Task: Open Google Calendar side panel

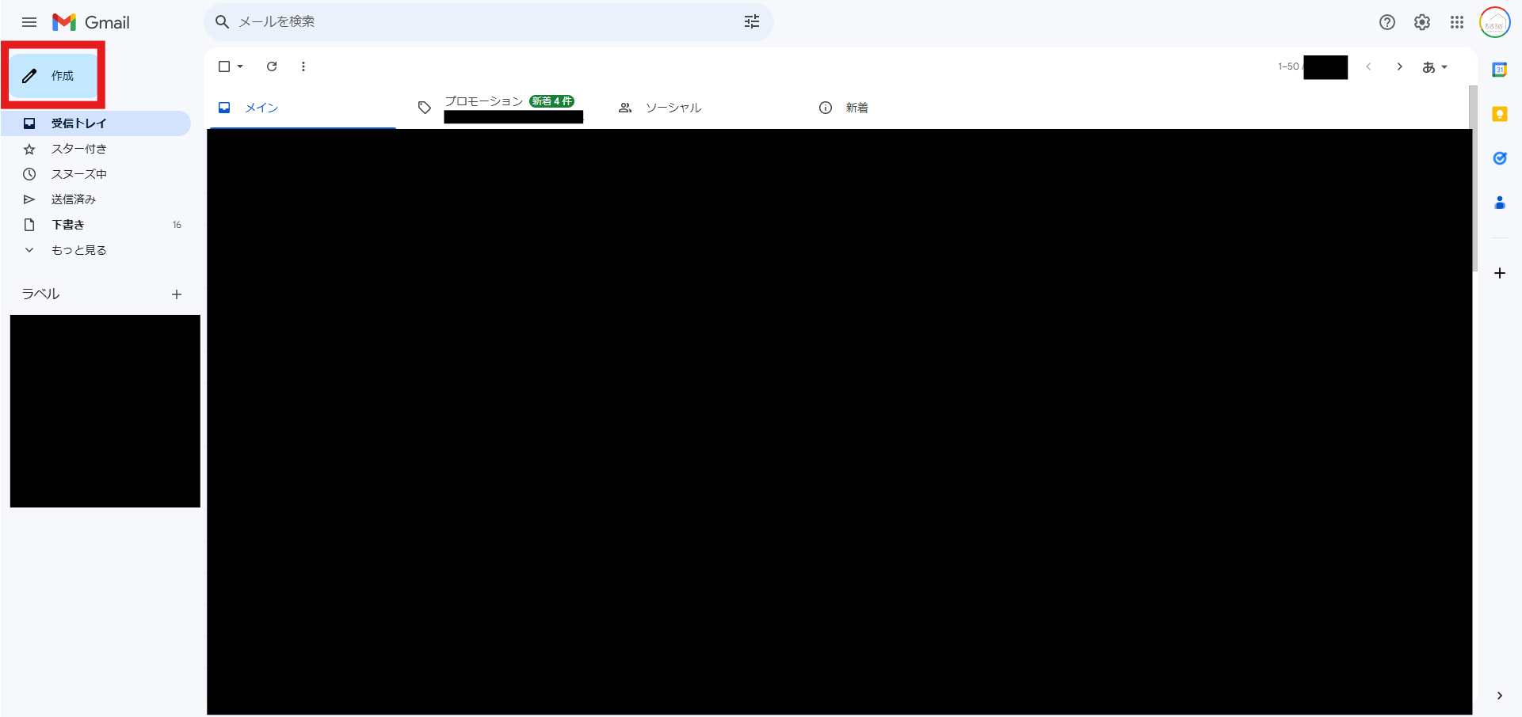Action: tap(1500, 70)
